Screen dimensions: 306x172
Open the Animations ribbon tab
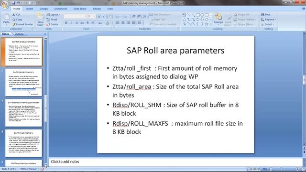61,9
